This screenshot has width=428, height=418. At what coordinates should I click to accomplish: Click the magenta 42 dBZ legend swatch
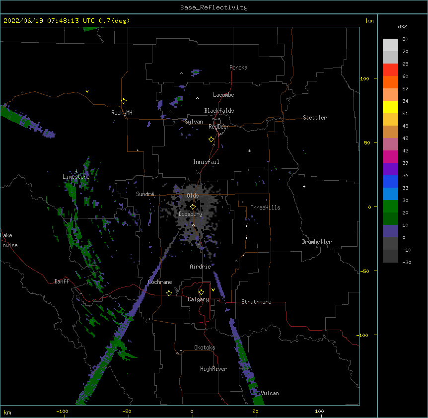(390, 156)
